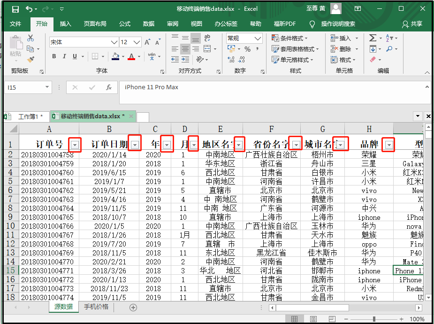Image resolution: width=434 pixels, height=324 pixels.
Task: Click Merge and Center icon
Action: pyautogui.click(x=207, y=49)
